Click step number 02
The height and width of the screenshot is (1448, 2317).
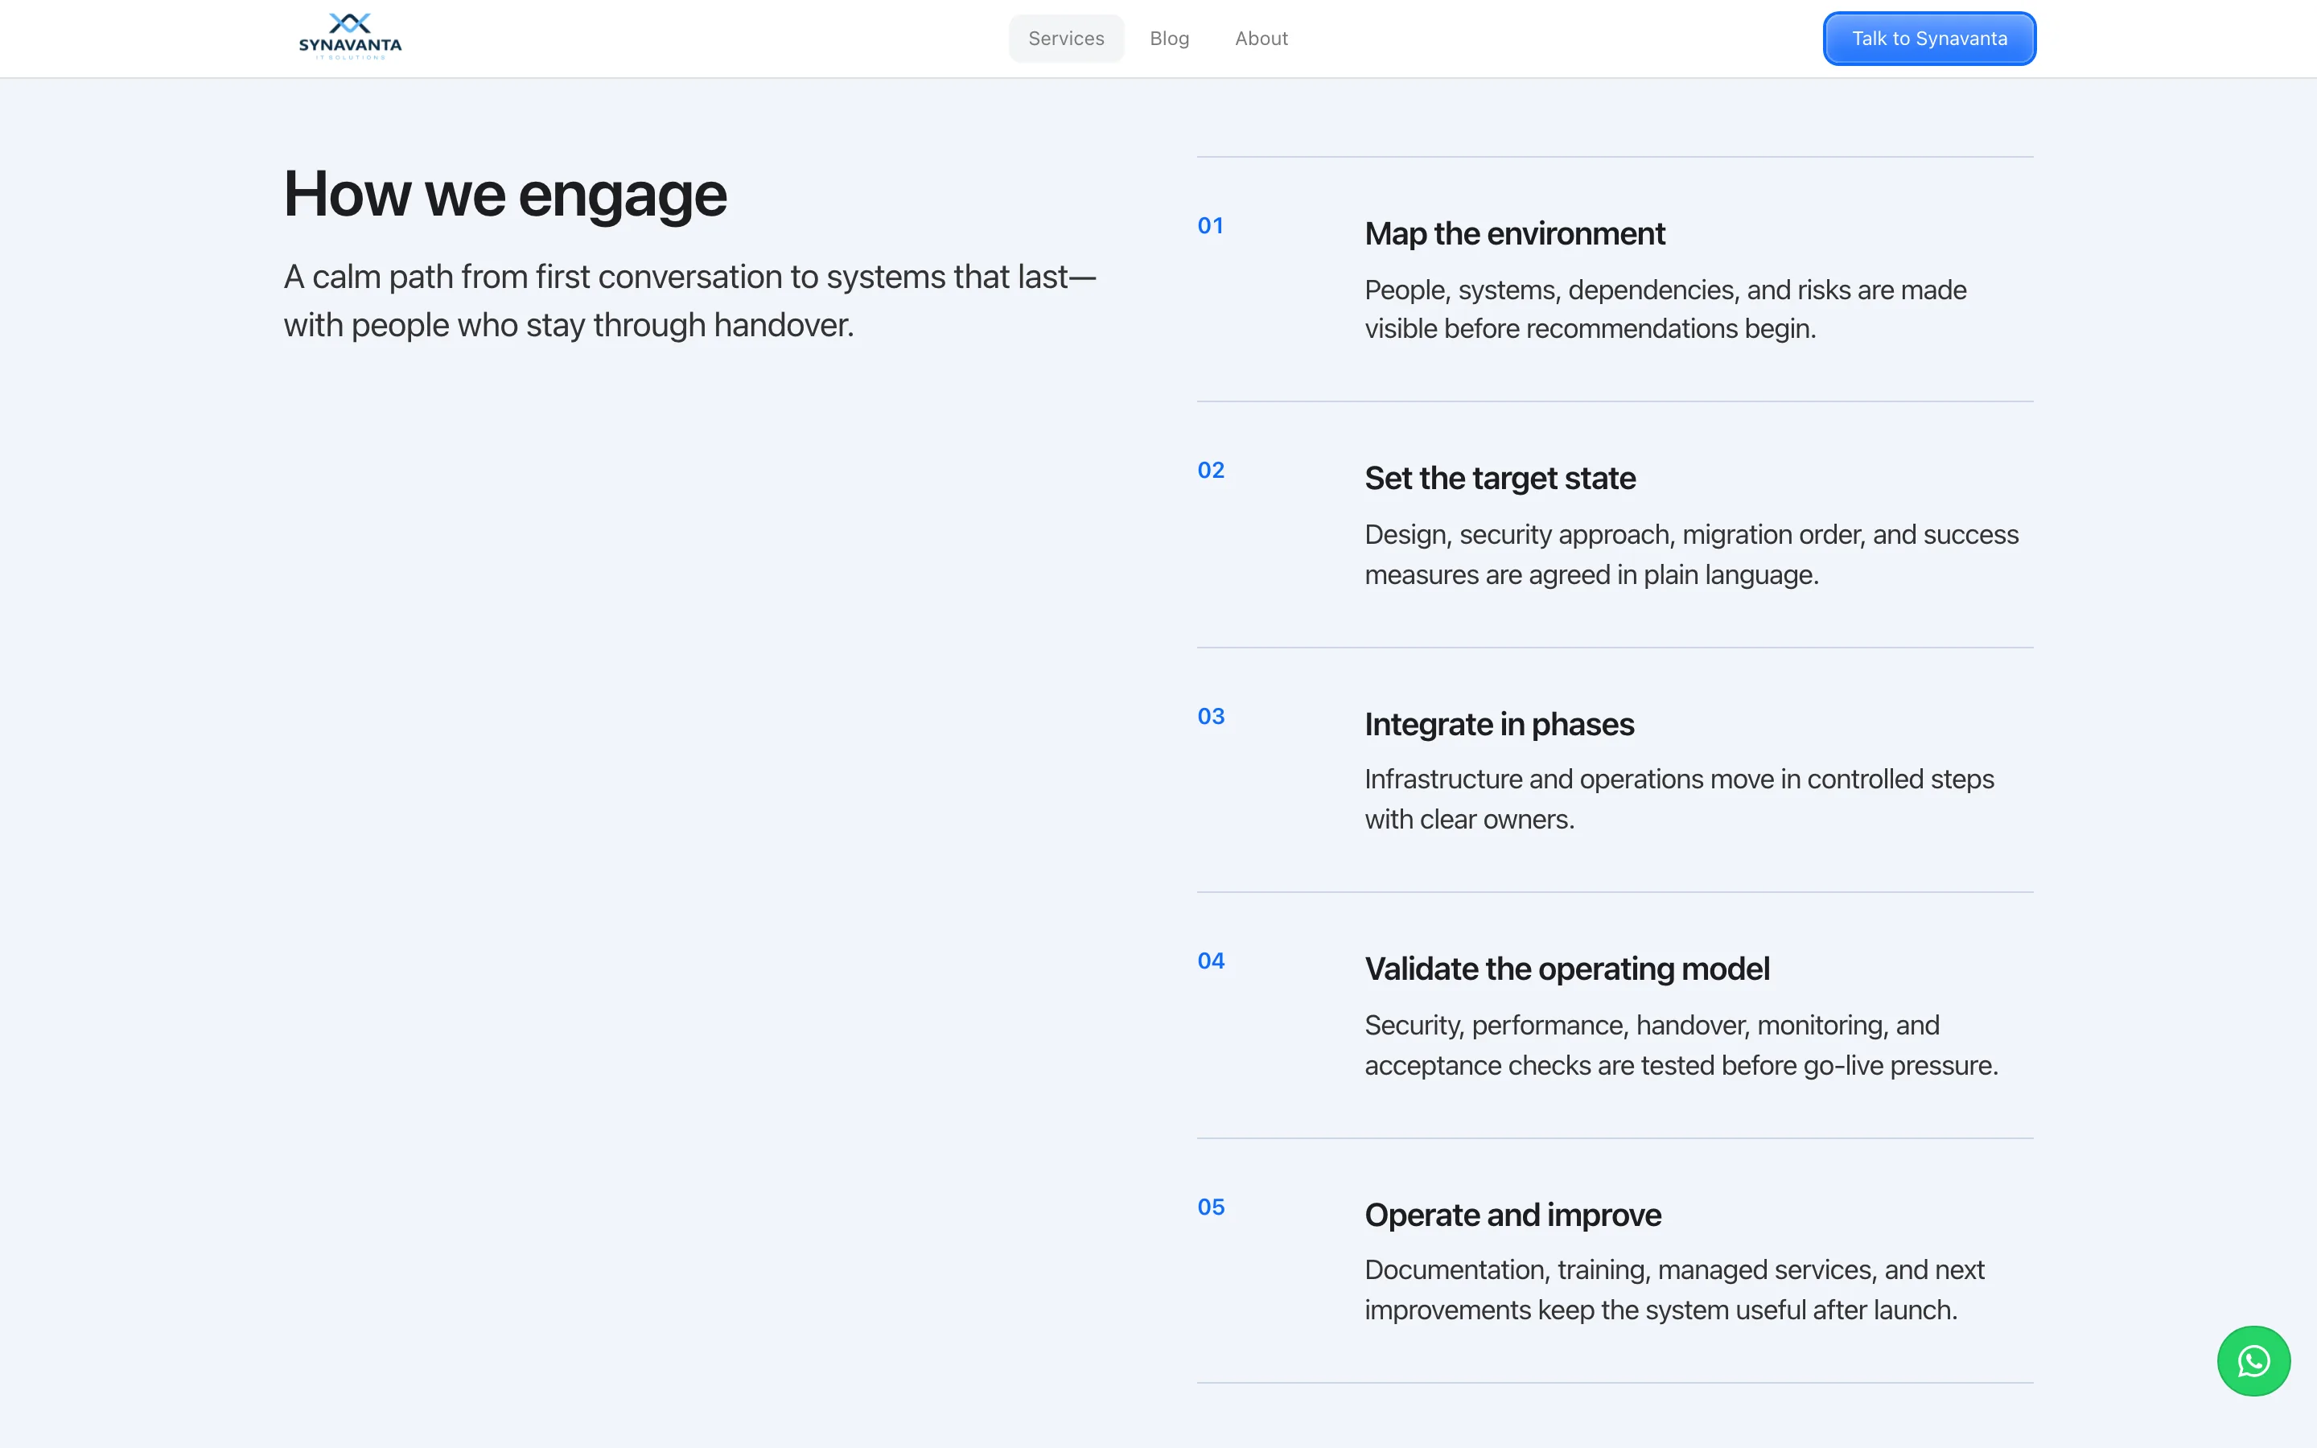(x=1210, y=471)
